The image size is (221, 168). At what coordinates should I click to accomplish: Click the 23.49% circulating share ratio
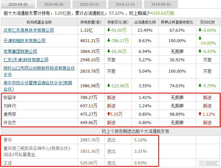(145, 30)
